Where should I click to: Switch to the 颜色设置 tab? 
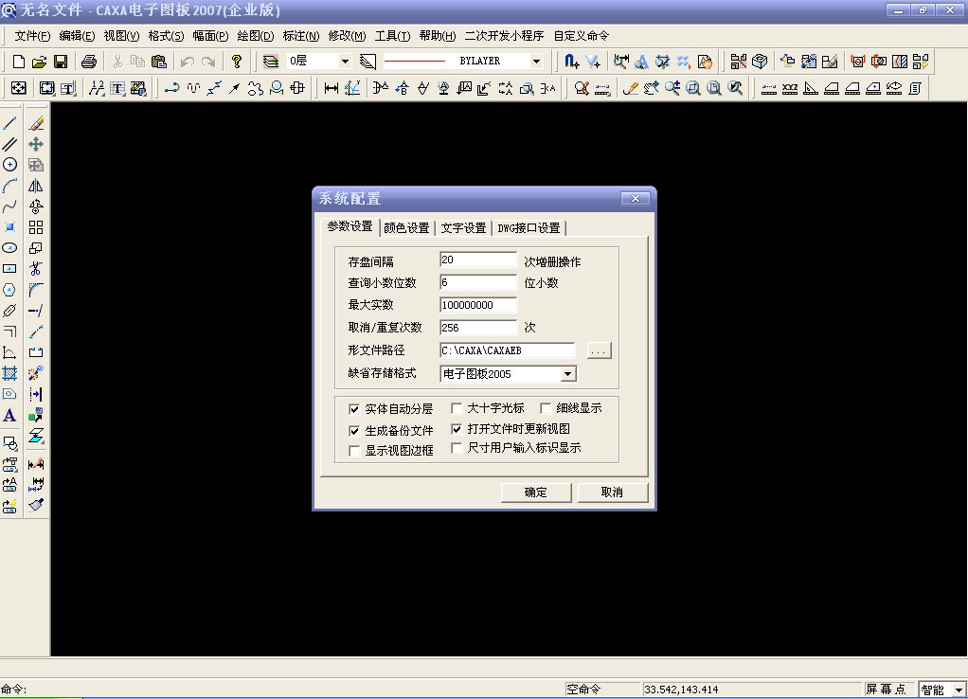[406, 228]
